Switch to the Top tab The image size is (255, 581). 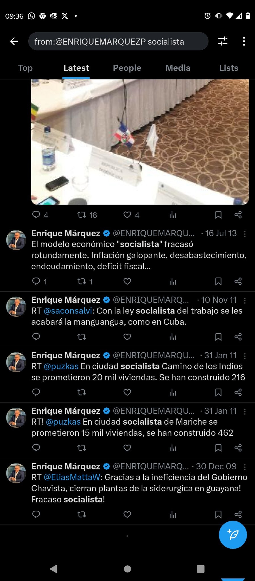click(x=25, y=68)
